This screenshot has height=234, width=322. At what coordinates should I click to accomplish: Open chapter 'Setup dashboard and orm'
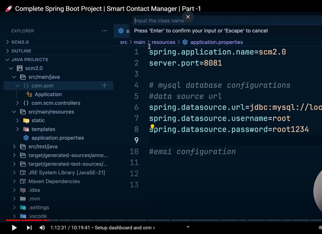[125, 228]
